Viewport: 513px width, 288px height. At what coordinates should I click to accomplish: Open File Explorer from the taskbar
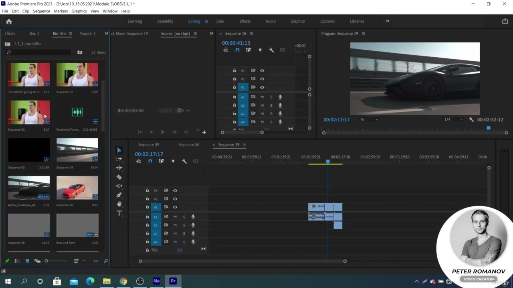pyautogui.click(x=107, y=281)
